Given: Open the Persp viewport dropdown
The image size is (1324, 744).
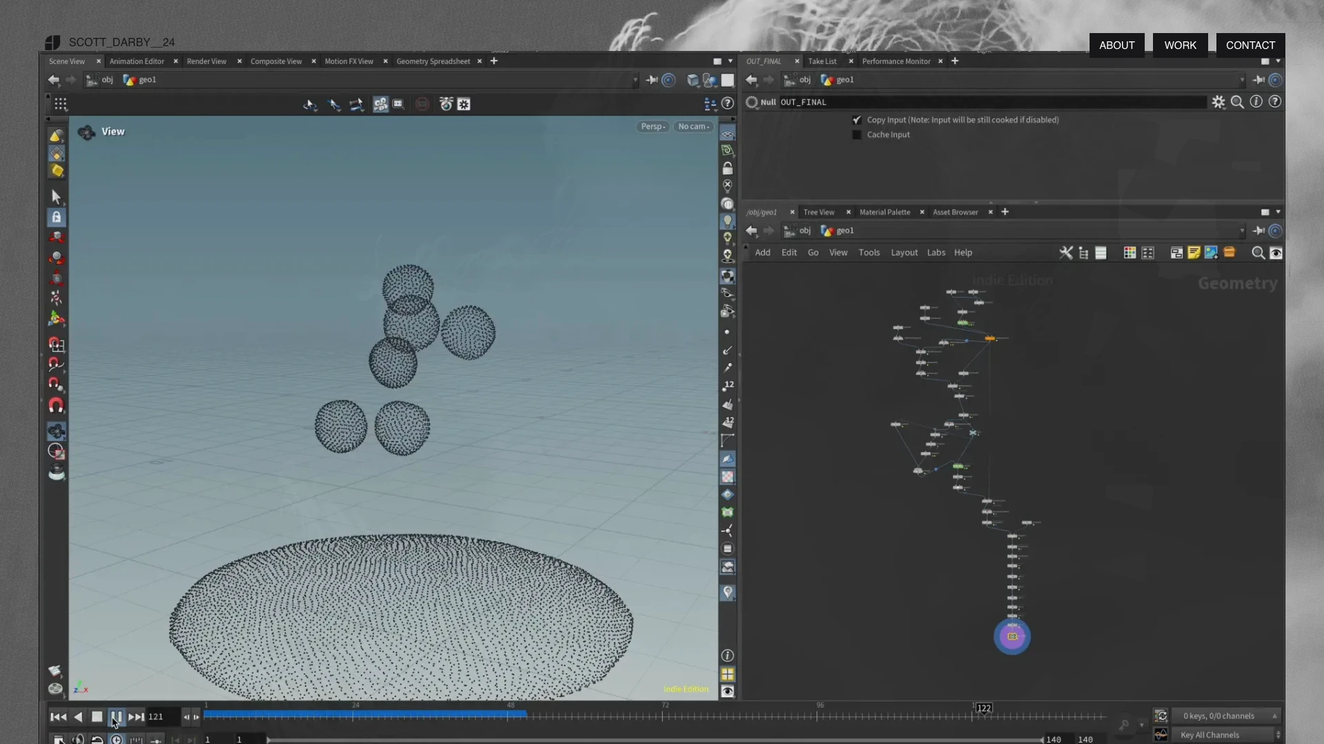Looking at the screenshot, I should [652, 127].
